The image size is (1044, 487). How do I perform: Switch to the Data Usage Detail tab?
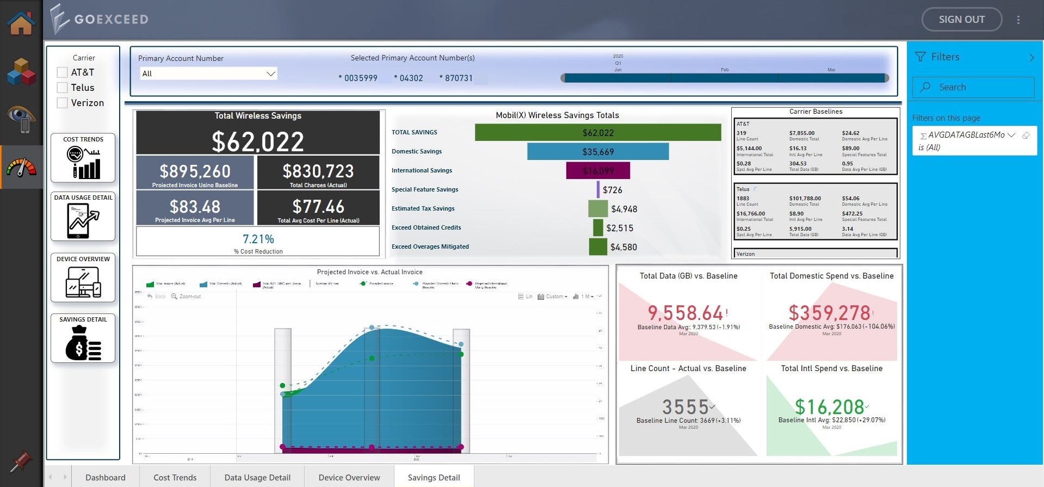point(257,477)
